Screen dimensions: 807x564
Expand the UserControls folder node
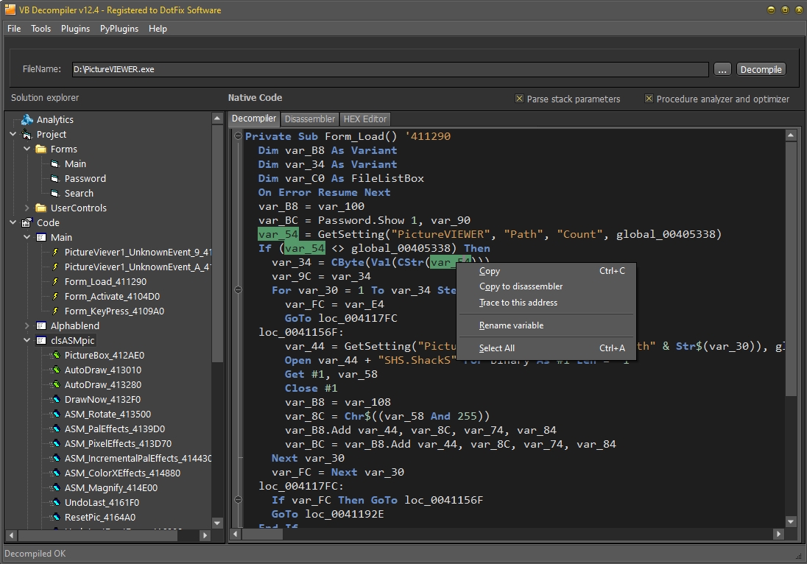coord(27,208)
